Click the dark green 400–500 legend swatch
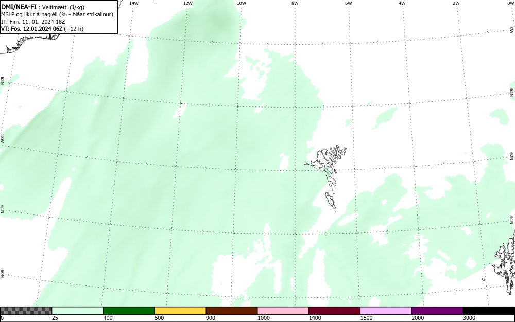Viewport: 515px width, 322px height. click(x=129, y=311)
